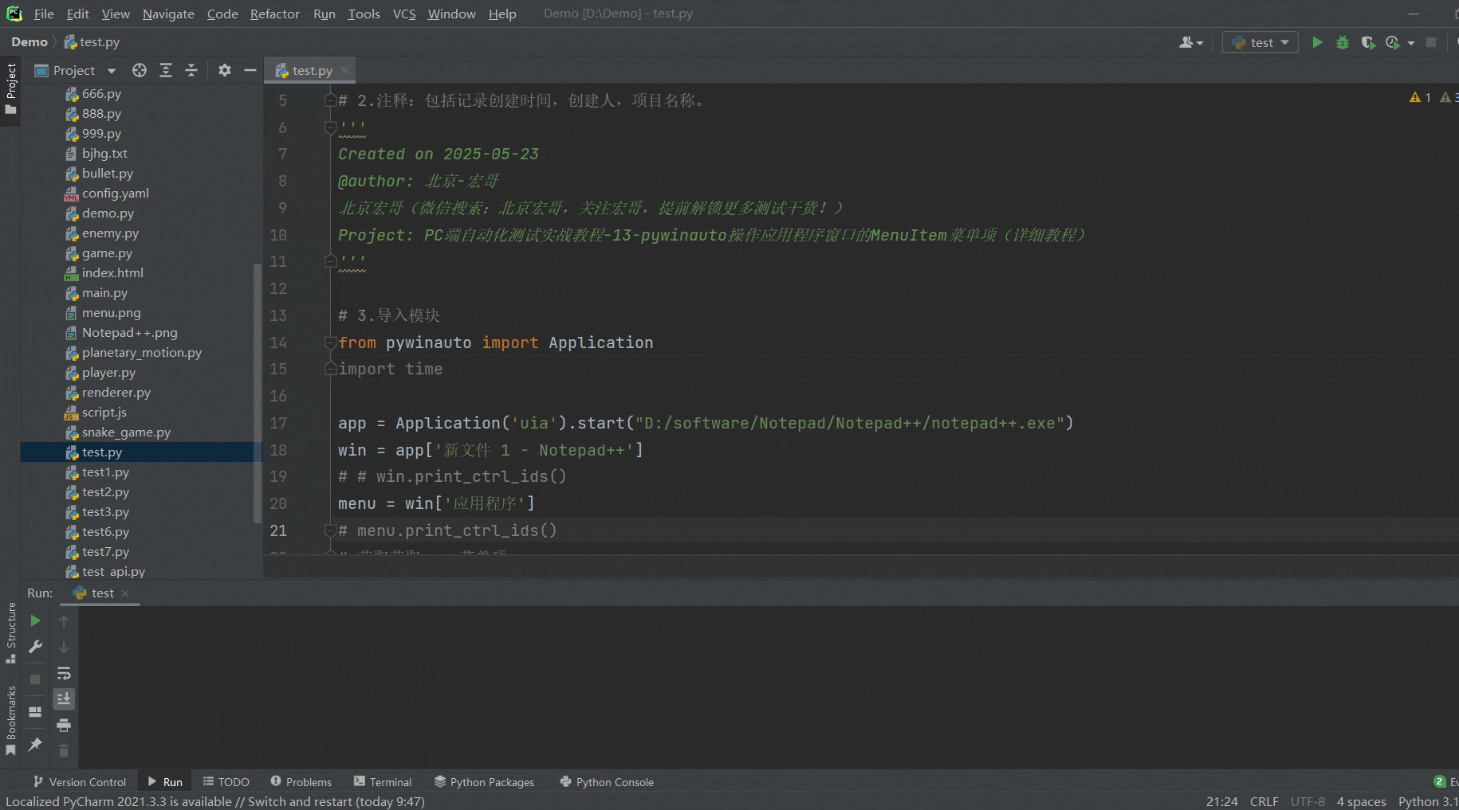This screenshot has width=1459, height=810.
Task: Toggle the fold marker at line 21
Action: (330, 530)
